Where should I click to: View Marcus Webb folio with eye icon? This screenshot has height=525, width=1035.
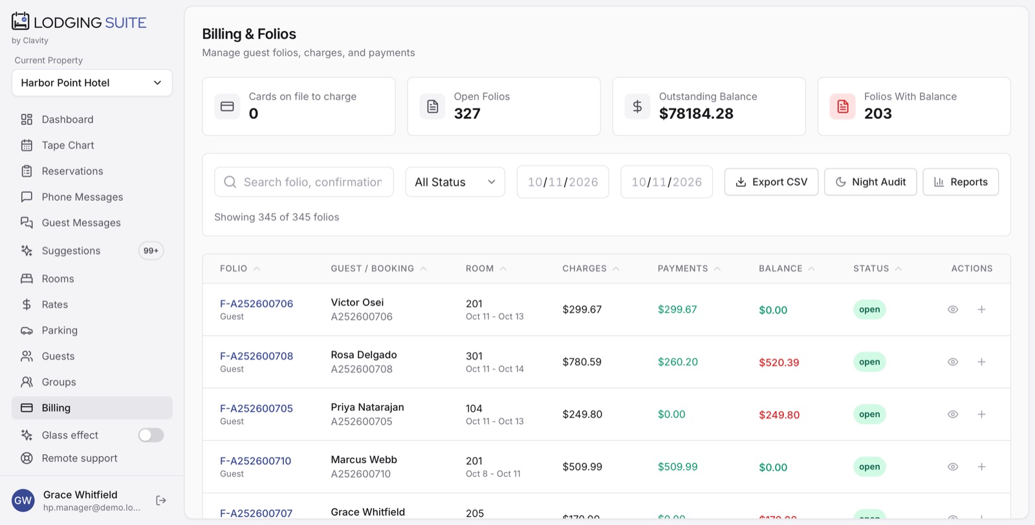pos(953,467)
